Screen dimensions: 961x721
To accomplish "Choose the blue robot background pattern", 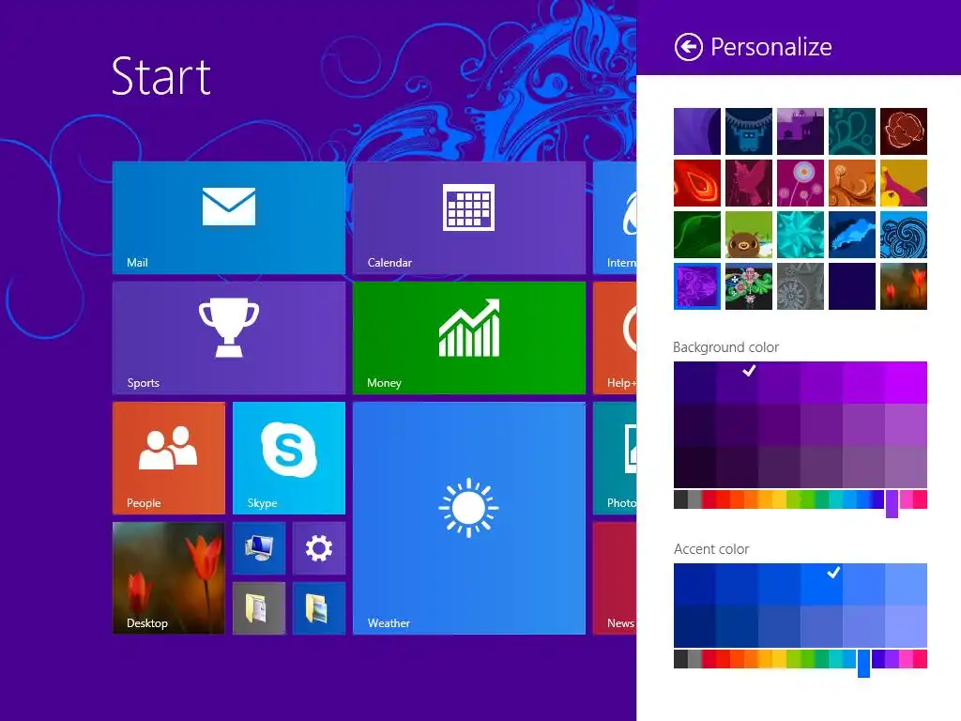I will click(x=748, y=131).
